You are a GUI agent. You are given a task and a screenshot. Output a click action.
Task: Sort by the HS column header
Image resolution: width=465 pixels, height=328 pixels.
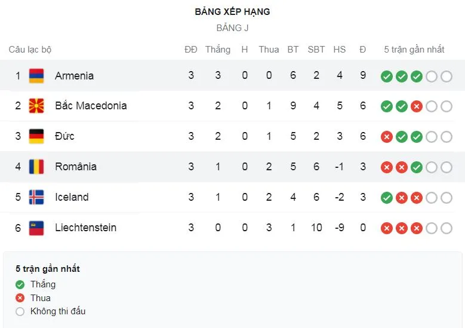tap(340, 50)
